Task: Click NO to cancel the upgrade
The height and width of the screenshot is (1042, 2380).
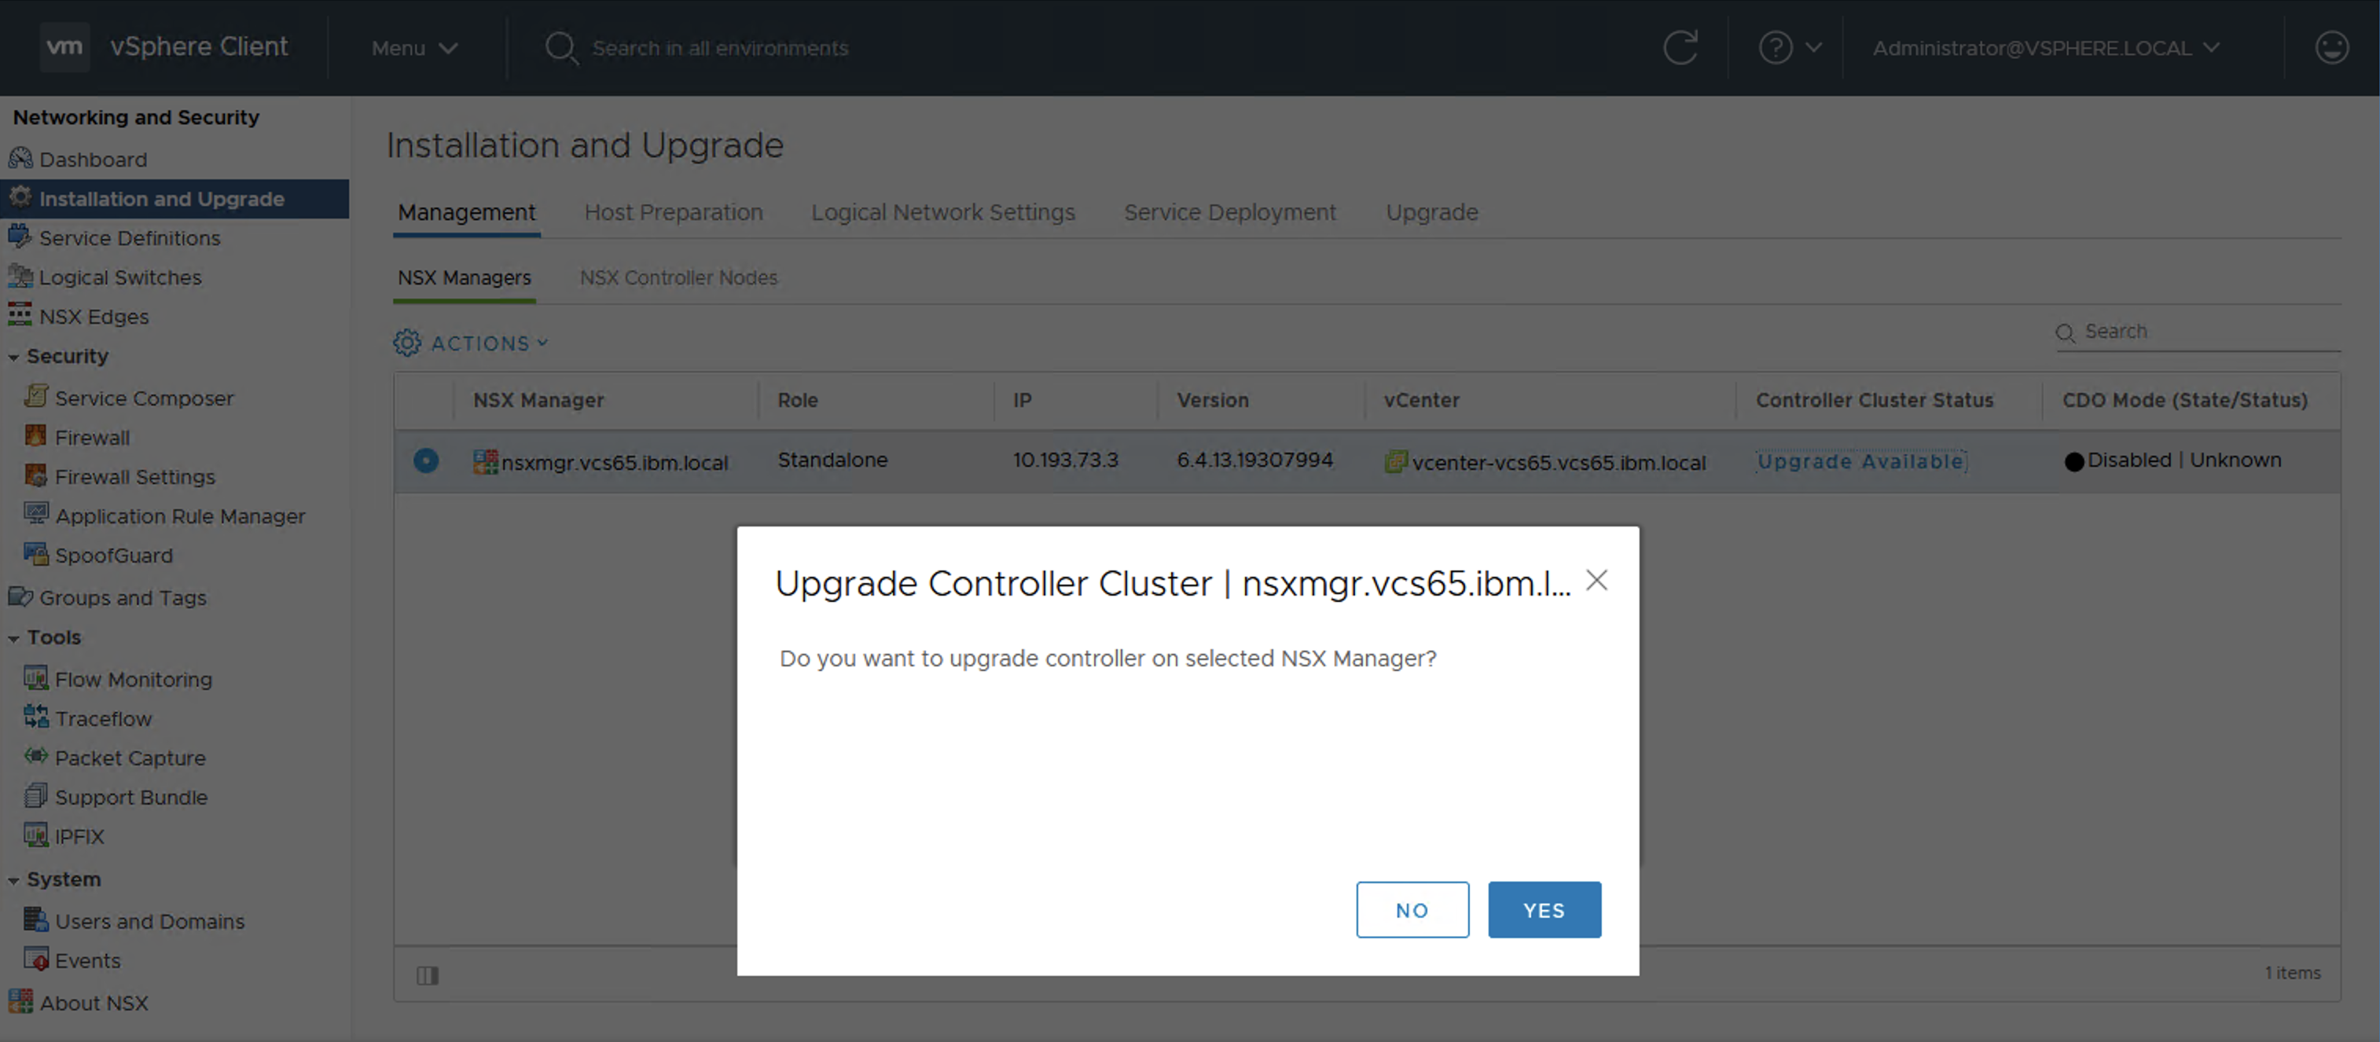Action: click(1411, 910)
